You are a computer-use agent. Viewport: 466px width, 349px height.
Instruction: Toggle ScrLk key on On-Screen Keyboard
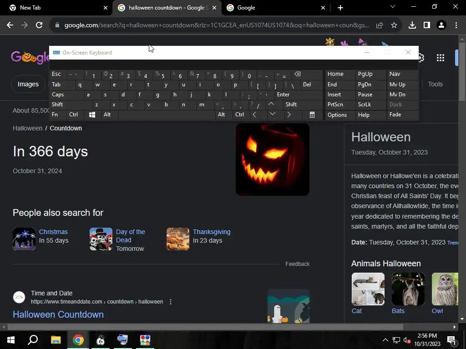(x=370, y=105)
